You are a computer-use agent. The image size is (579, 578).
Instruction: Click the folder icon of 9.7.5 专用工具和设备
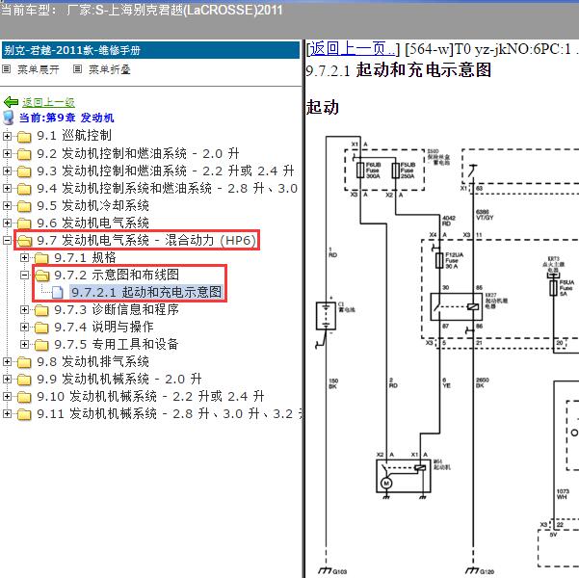coord(41,345)
